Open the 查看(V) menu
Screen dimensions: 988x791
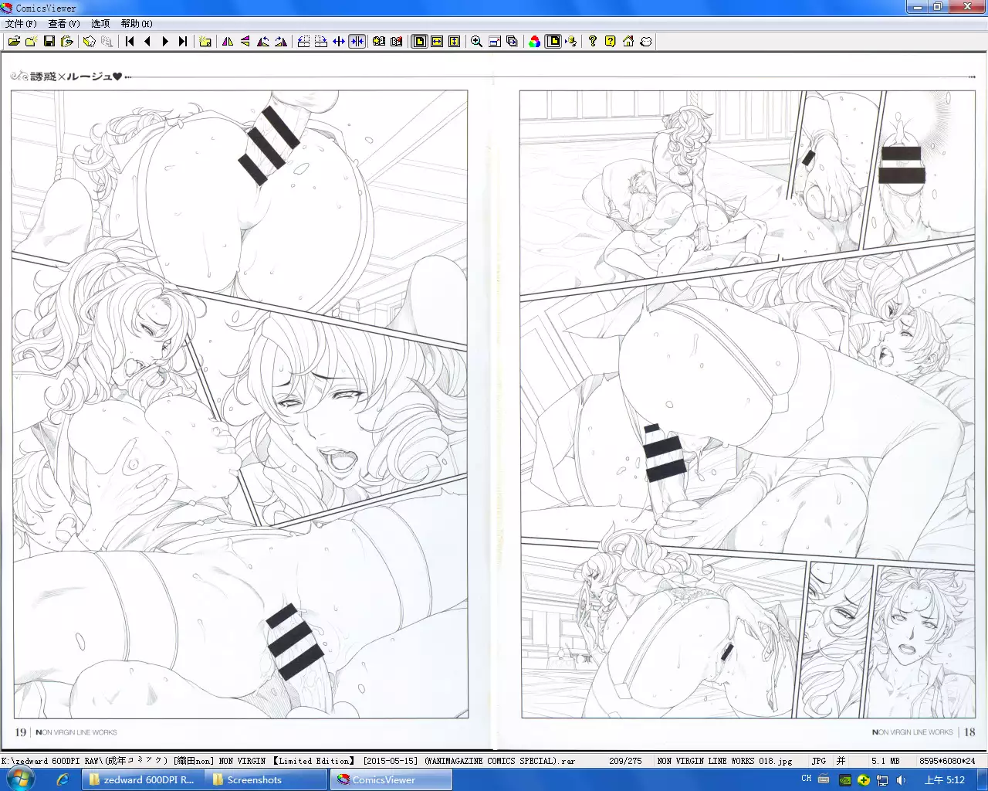click(x=64, y=24)
